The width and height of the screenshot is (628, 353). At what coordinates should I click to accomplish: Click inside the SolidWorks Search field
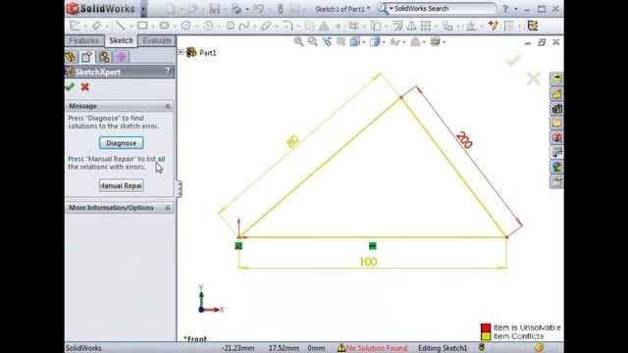(x=443, y=9)
